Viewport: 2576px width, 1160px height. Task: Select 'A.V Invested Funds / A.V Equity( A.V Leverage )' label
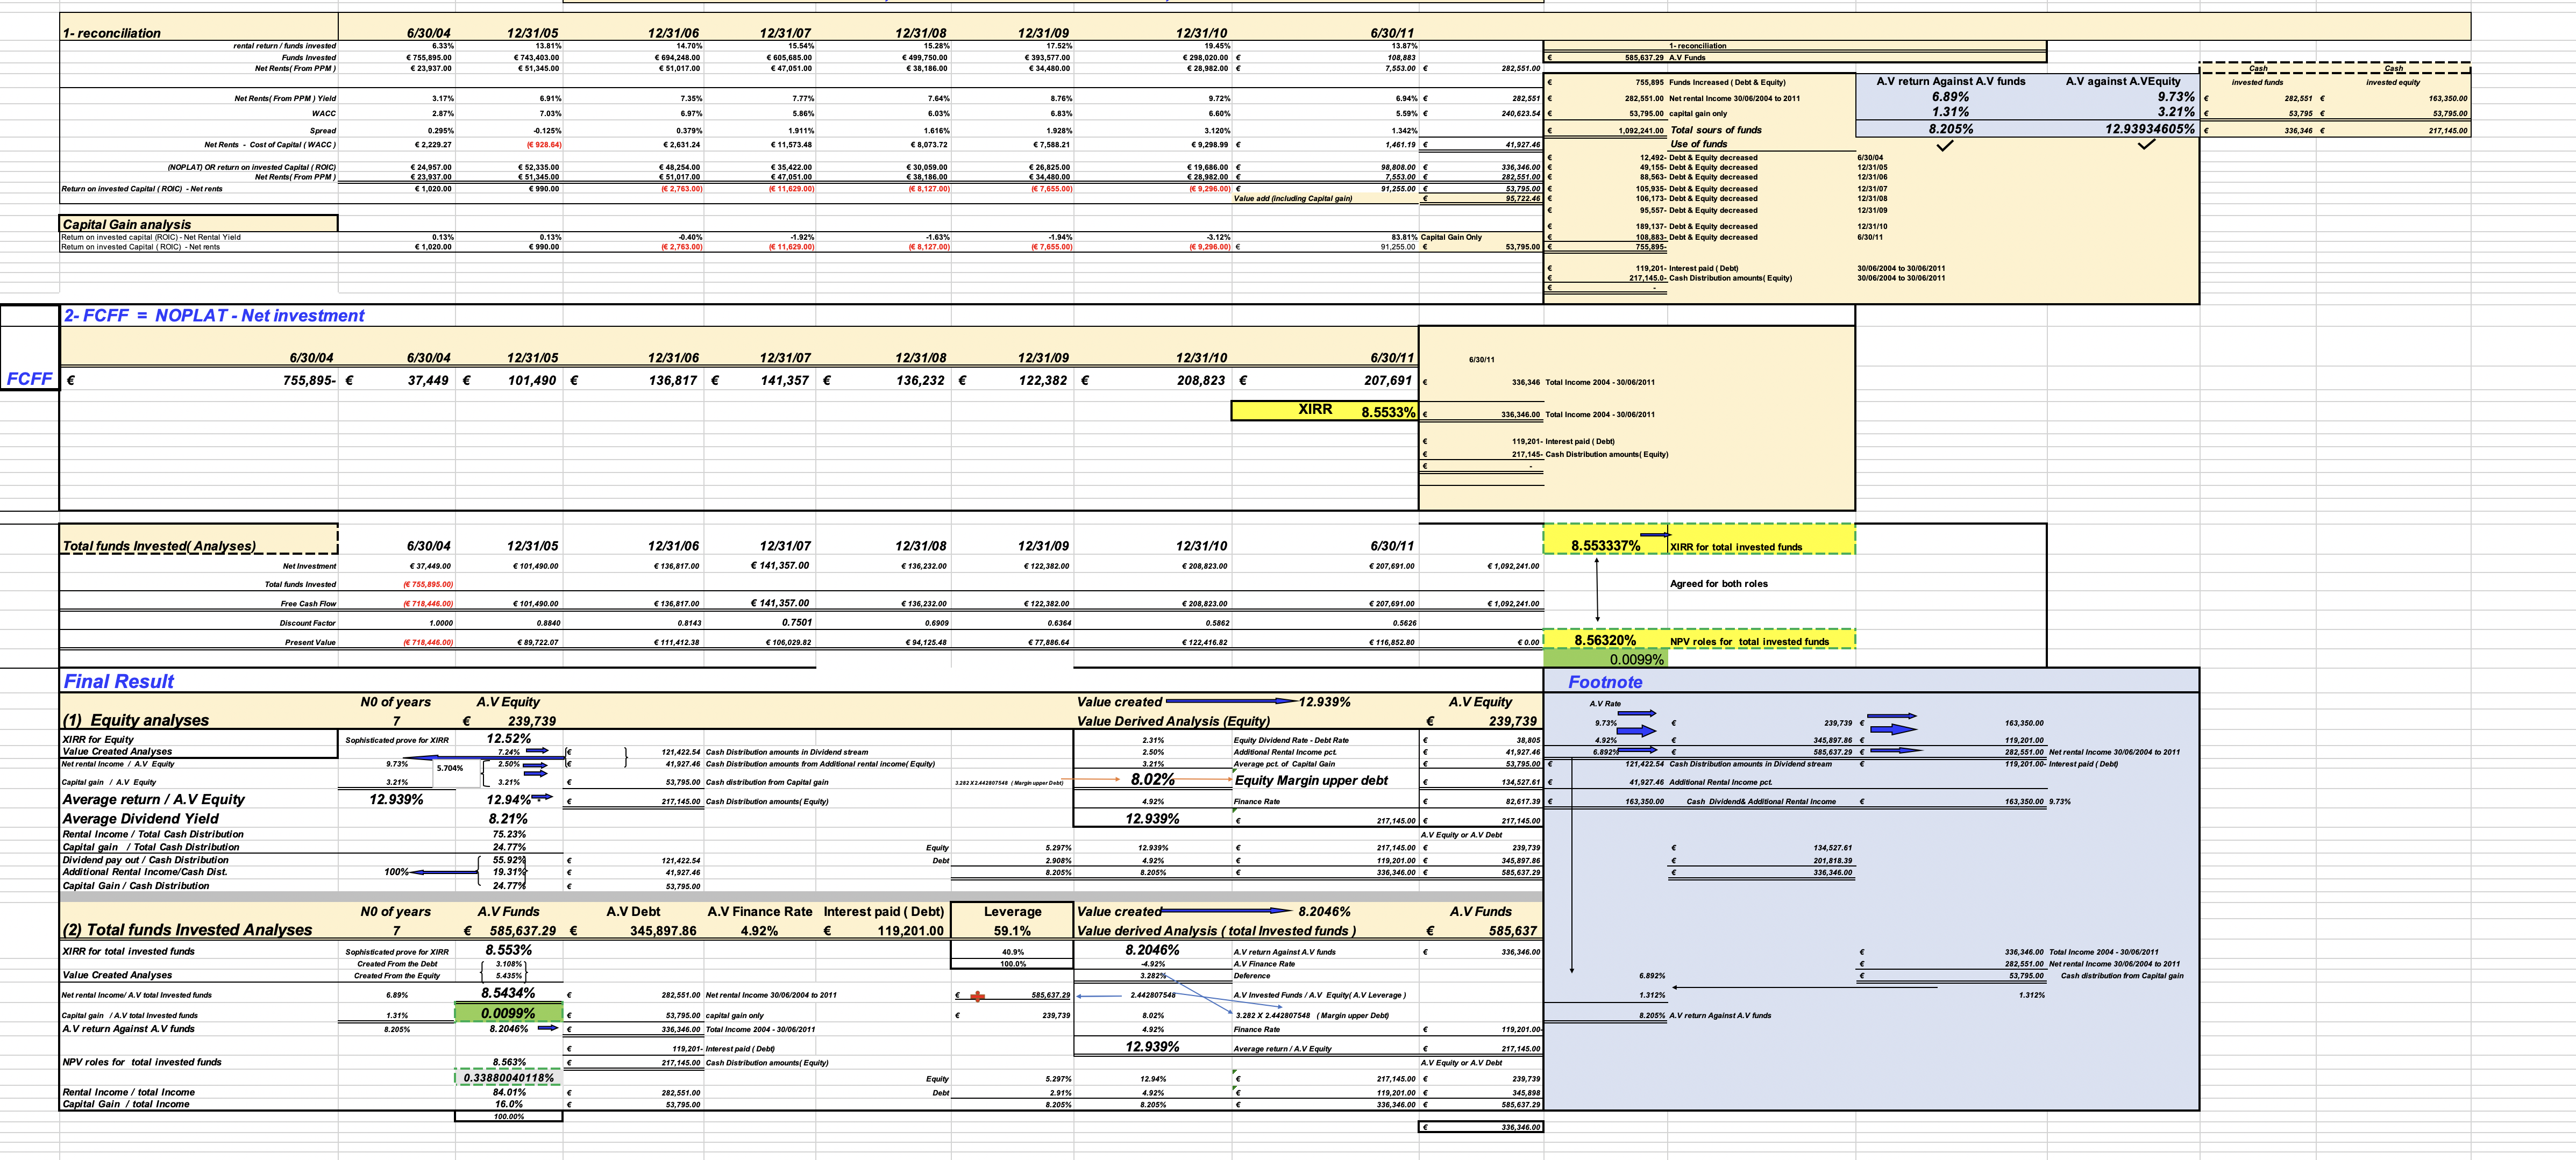click(1319, 995)
